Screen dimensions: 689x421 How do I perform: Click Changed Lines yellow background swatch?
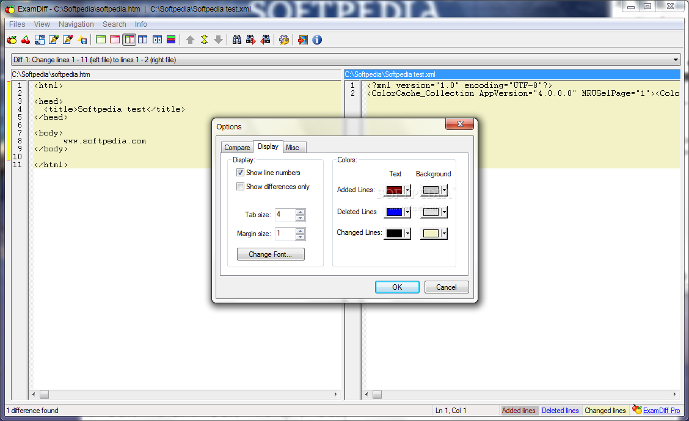click(x=431, y=233)
